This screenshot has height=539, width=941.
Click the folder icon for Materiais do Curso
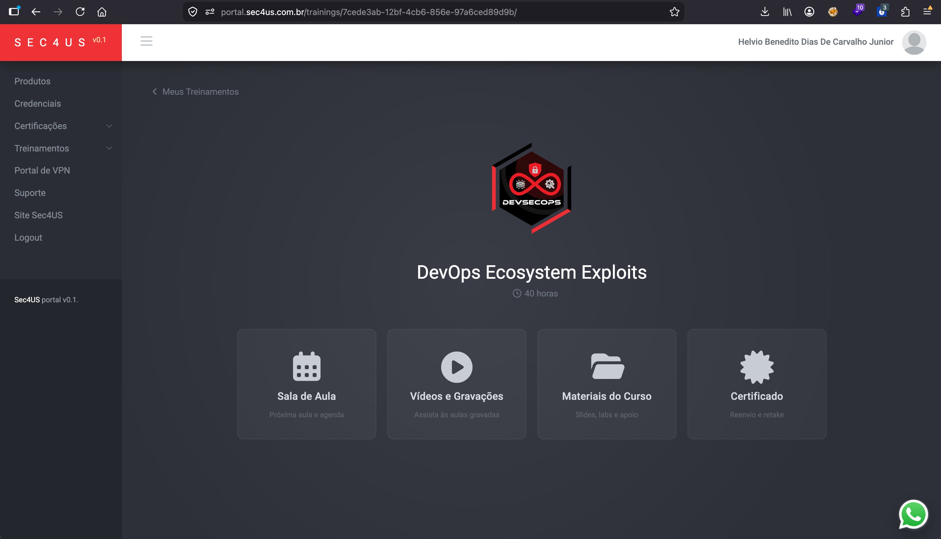click(607, 366)
